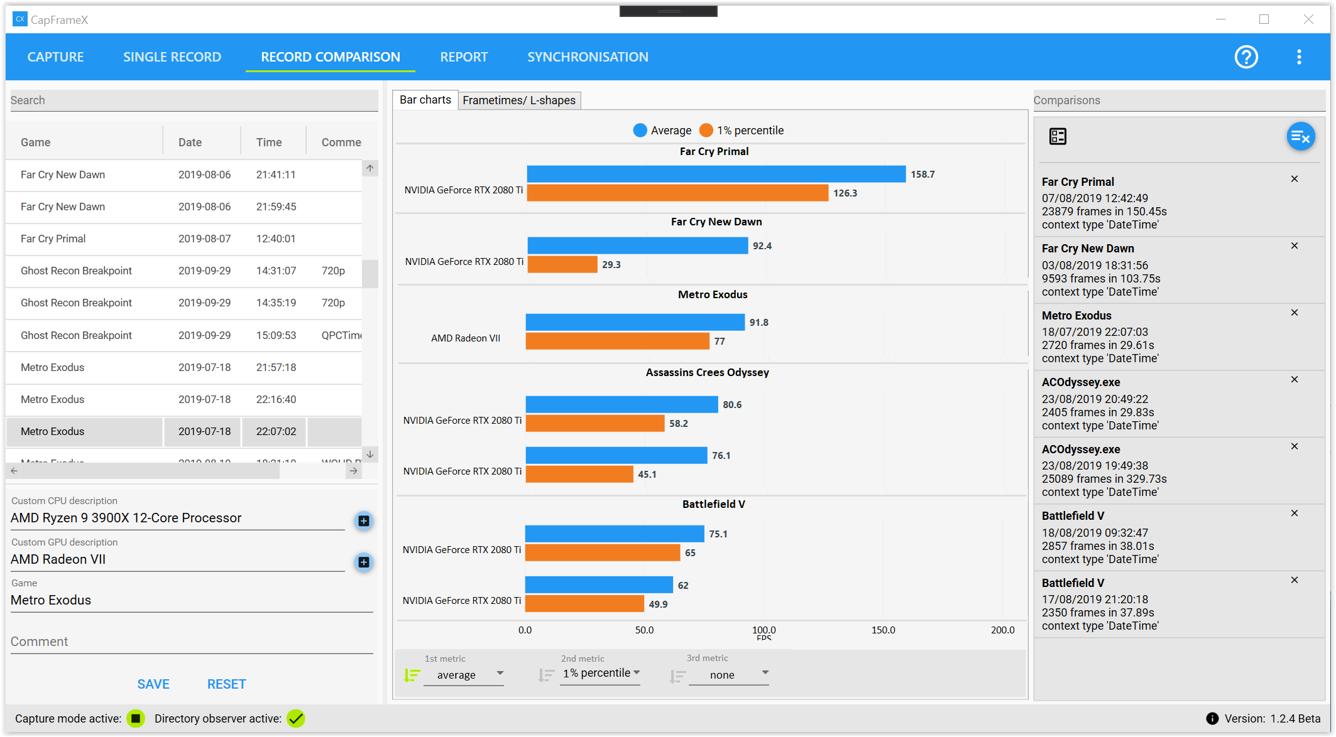Click the 1st metric sort icon
This screenshot has height=737, width=1336.
(x=412, y=675)
